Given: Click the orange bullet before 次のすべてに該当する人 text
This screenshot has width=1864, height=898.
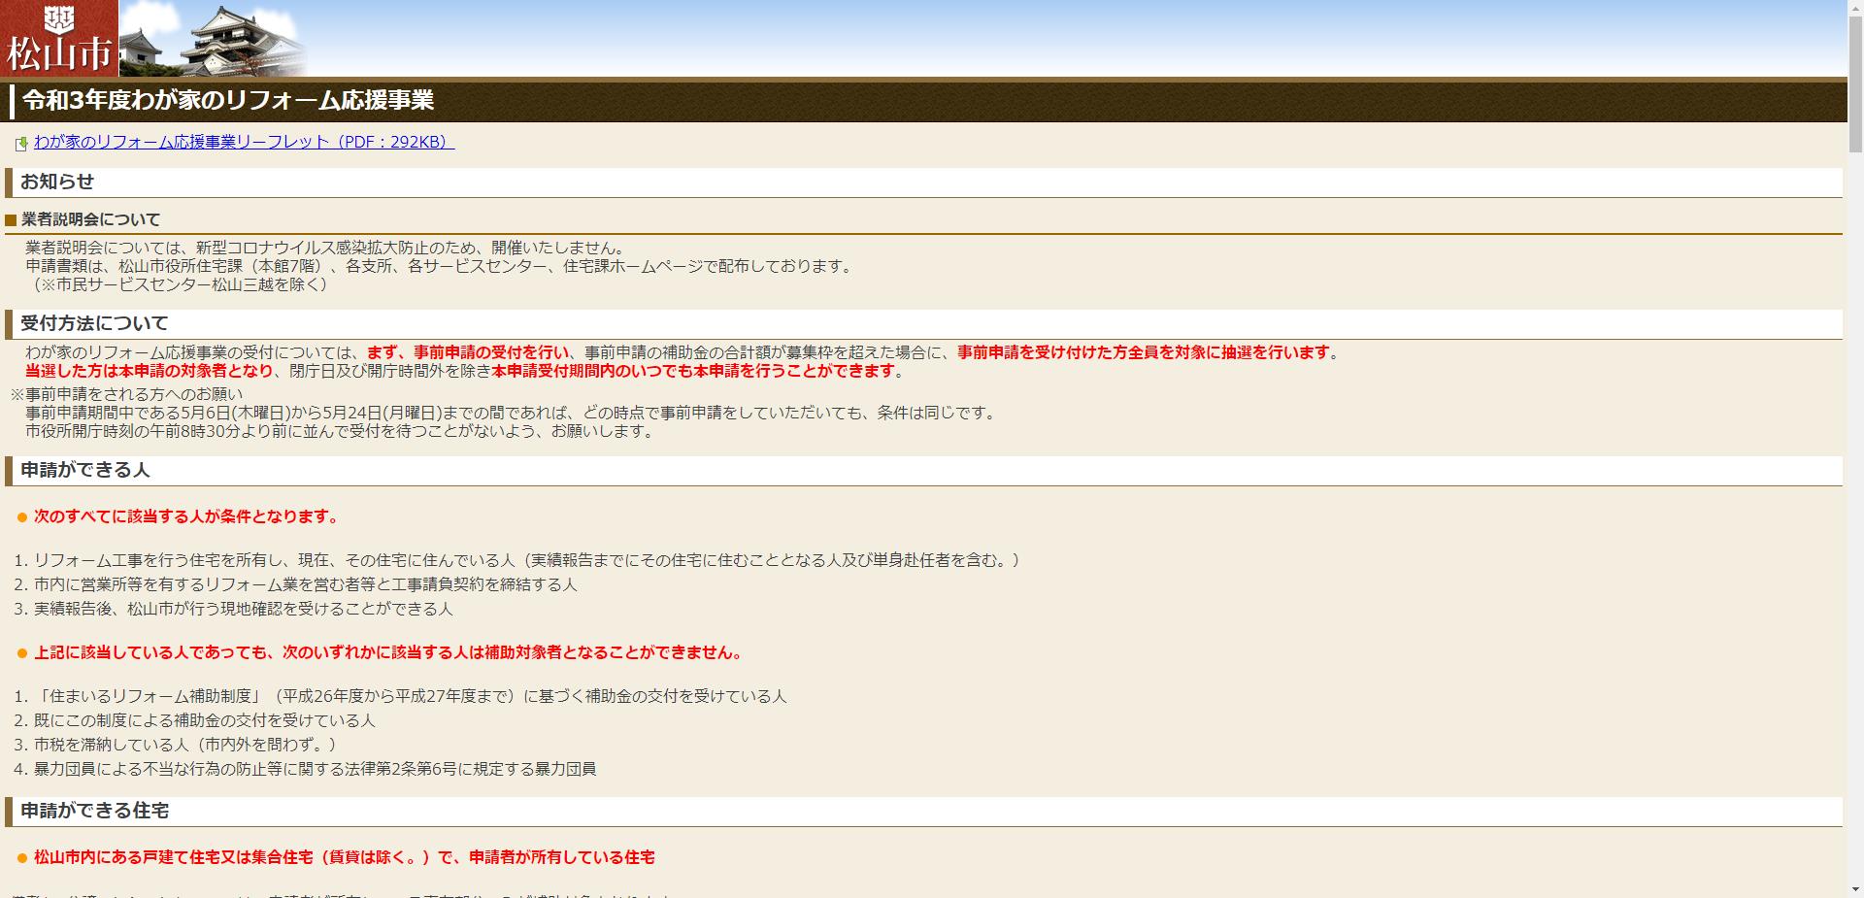Looking at the screenshot, I should pos(20,517).
